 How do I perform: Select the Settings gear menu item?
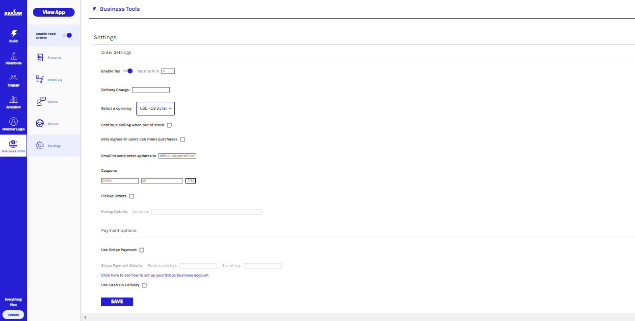[53, 145]
